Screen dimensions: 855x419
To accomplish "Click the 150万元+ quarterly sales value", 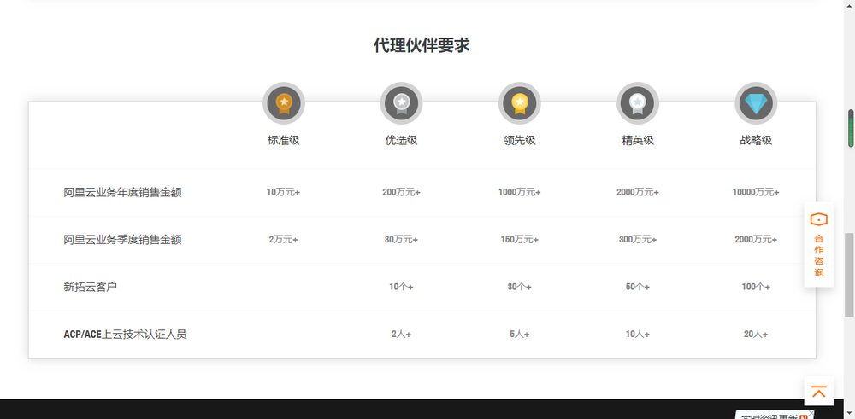I will (x=520, y=240).
